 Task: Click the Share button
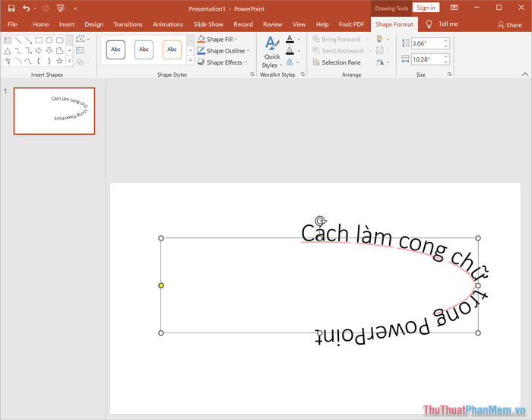point(509,25)
